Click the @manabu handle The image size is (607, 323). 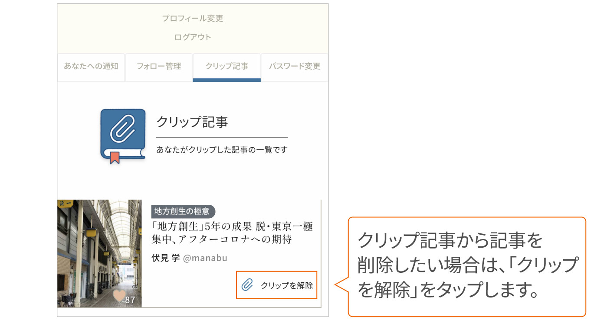pyautogui.click(x=205, y=258)
